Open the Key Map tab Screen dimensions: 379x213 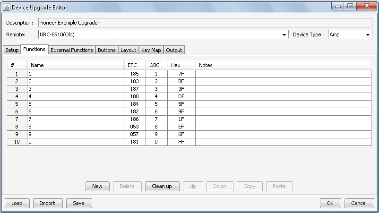point(151,50)
